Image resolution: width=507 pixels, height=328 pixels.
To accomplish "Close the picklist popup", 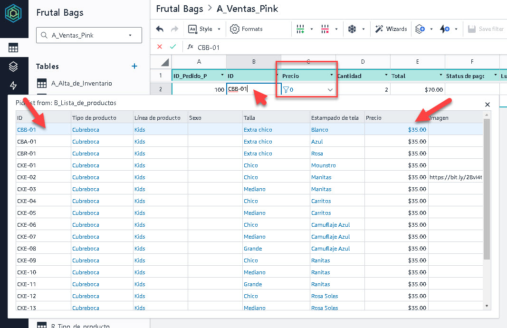I will point(487,104).
